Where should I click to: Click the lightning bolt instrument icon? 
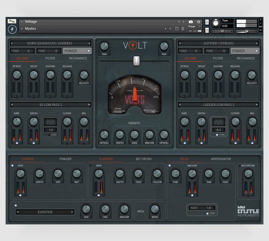[12, 29]
